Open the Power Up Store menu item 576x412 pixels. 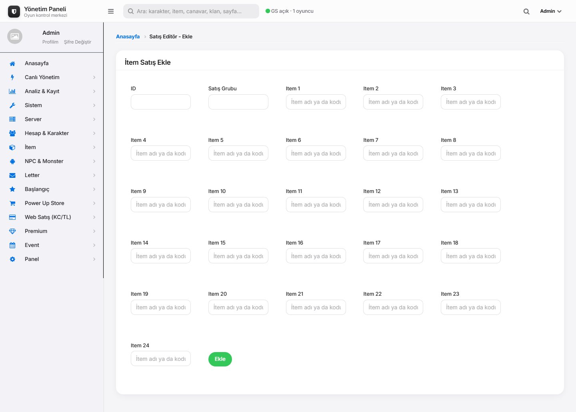[x=52, y=203]
